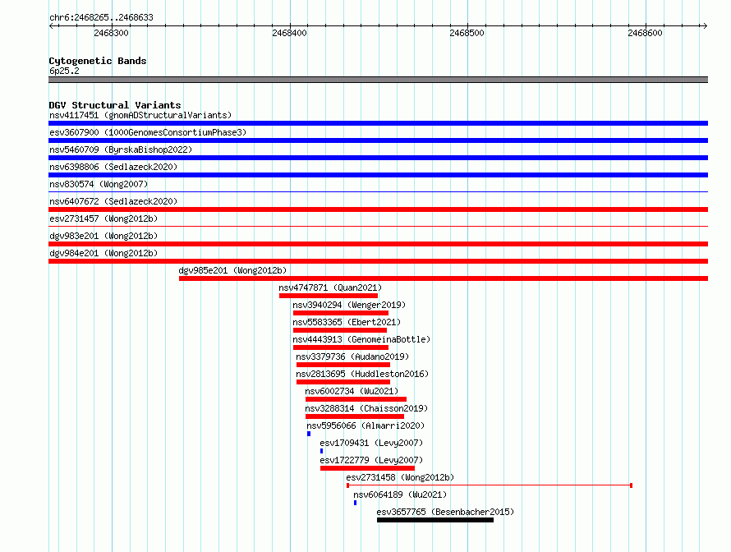Image resolution: width=731 pixels, height=552 pixels.
Task: Select esv2731458 (Wong2012b) label
Action: coord(400,477)
